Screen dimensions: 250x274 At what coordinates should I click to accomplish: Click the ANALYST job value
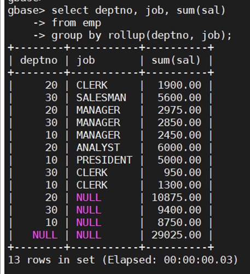pos(98,148)
